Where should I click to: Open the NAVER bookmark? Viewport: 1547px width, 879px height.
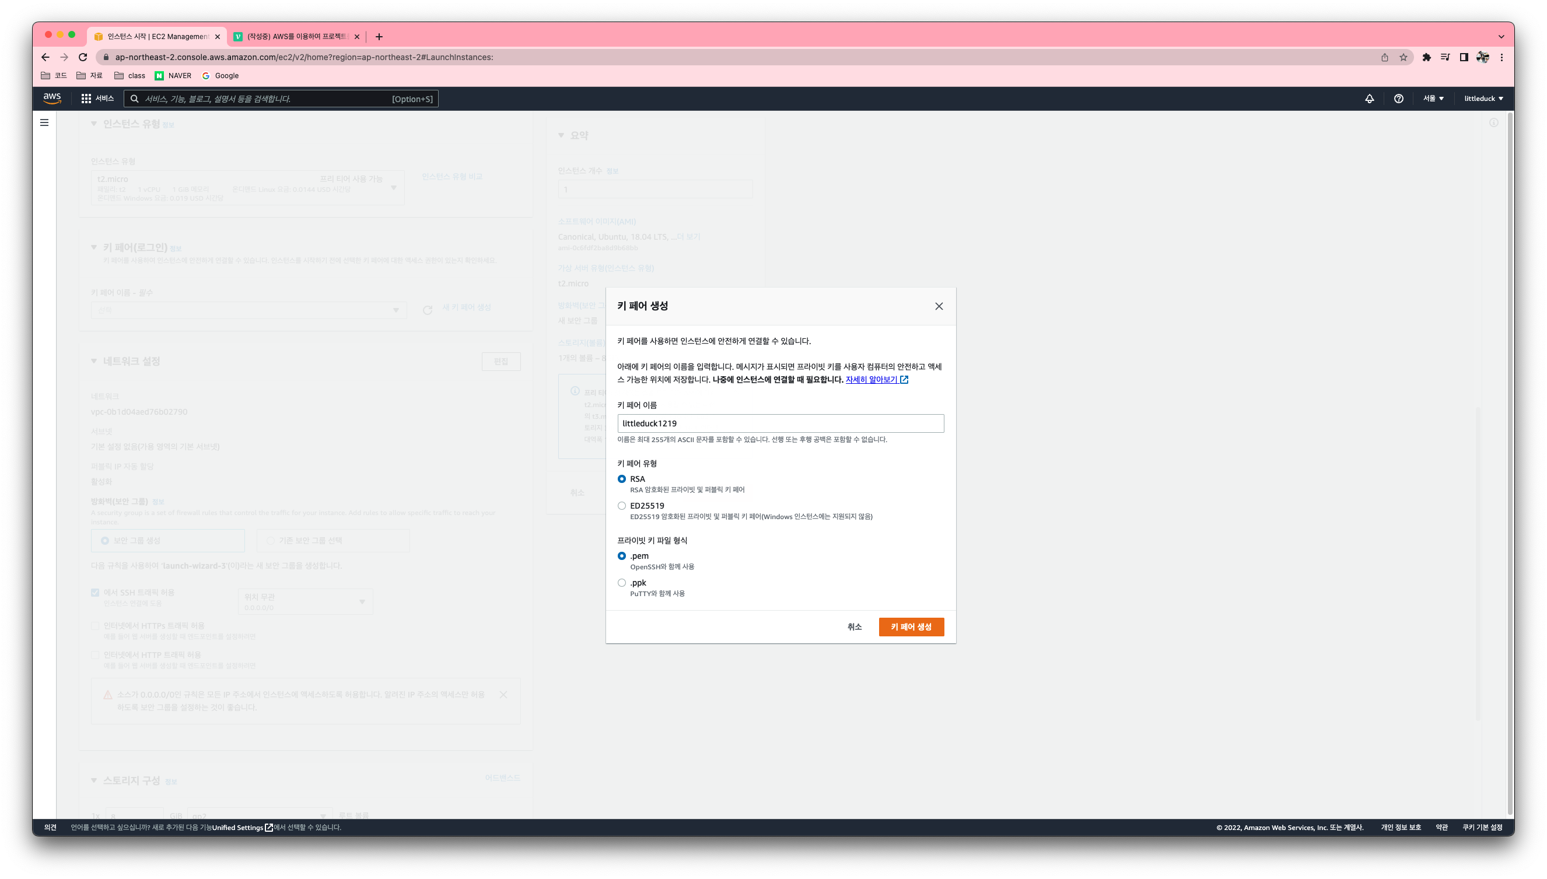coord(173,75)
